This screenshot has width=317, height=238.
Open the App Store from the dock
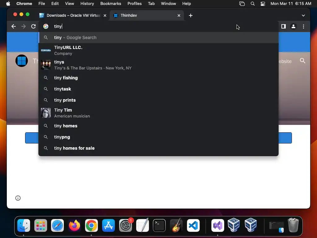click(x=108, y=225)
